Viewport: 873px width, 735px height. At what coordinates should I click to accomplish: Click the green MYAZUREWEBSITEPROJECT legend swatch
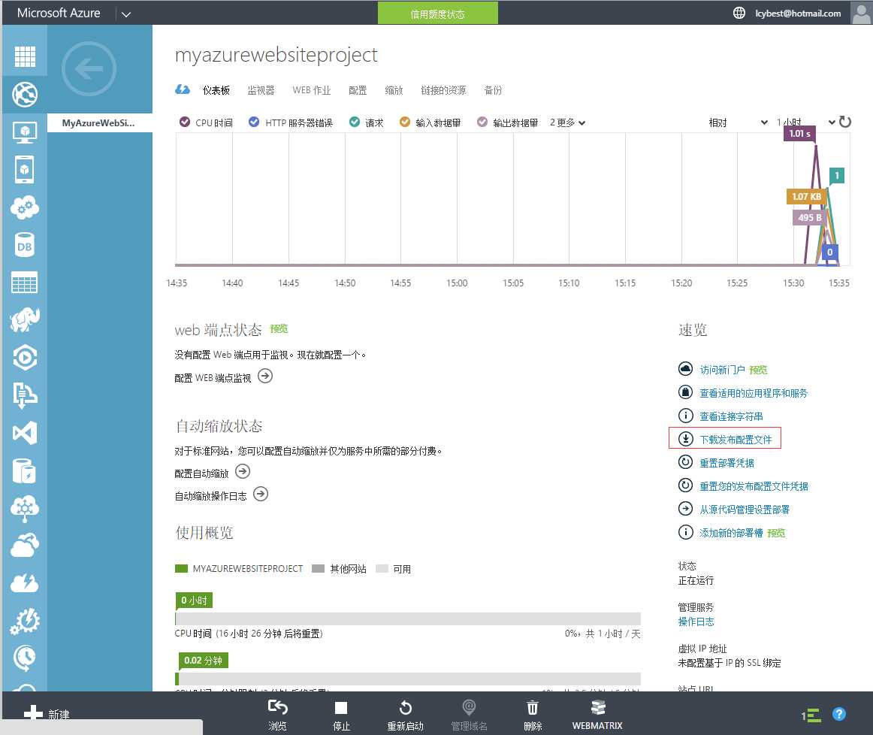pos(181,568)
